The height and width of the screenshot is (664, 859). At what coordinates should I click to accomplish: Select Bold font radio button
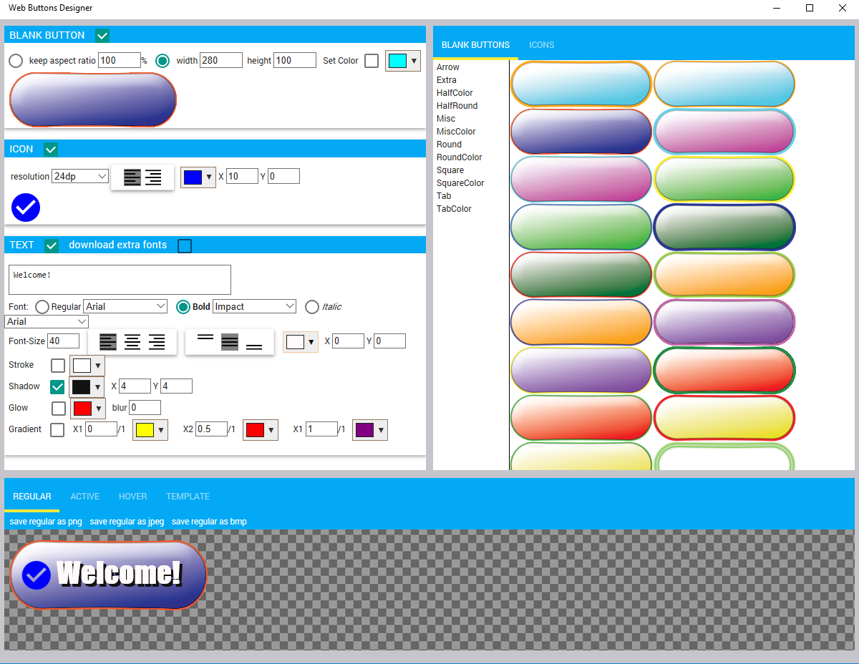[183, 307]
